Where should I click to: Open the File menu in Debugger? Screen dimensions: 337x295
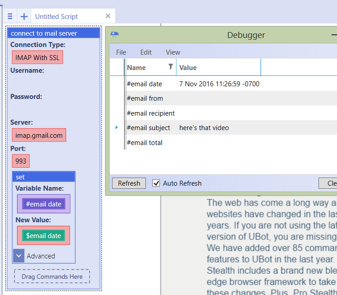[121, 52]
